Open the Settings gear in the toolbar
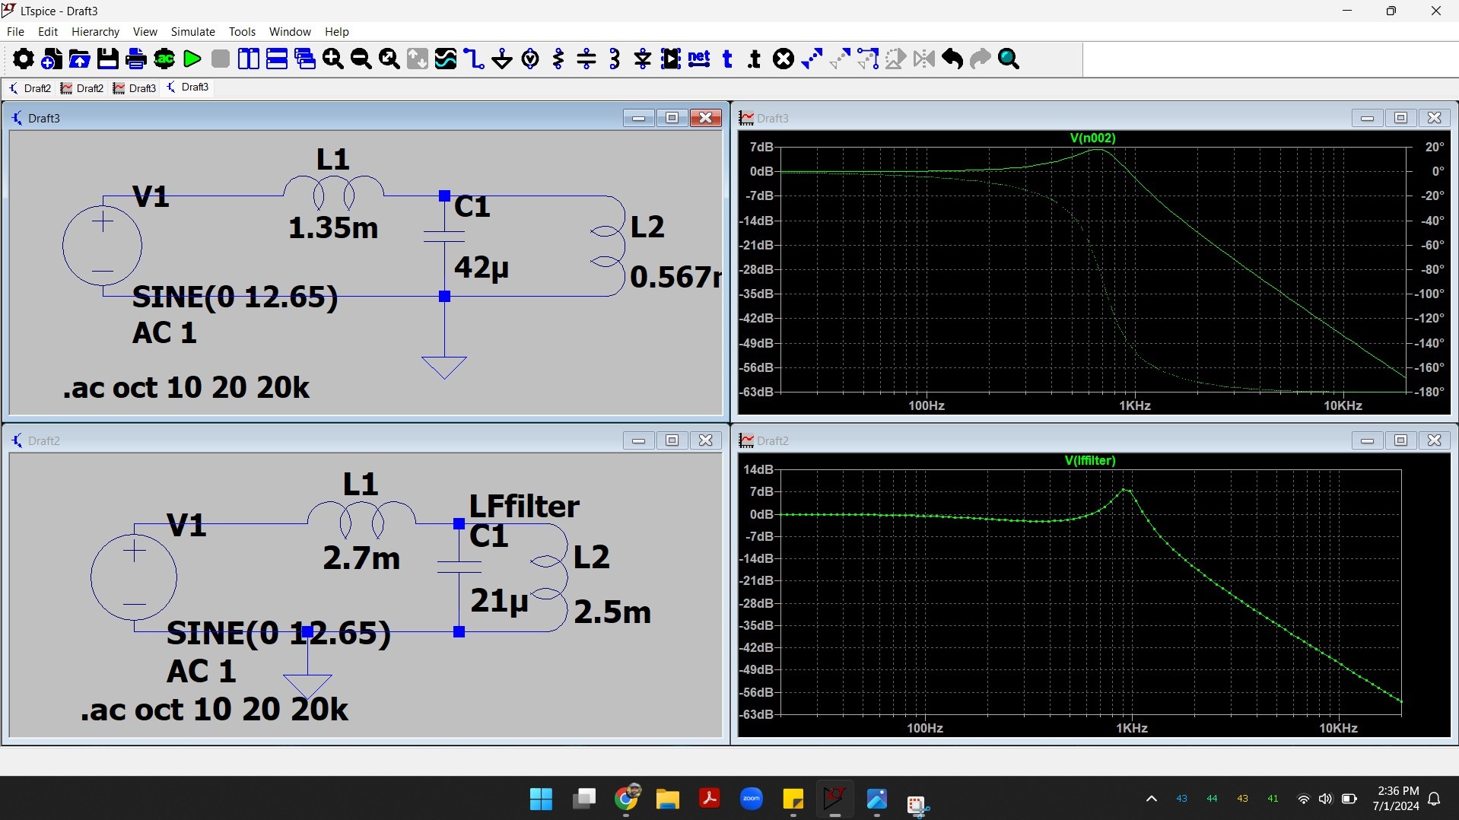This screenshot has width=1459, height=820. 23,59
